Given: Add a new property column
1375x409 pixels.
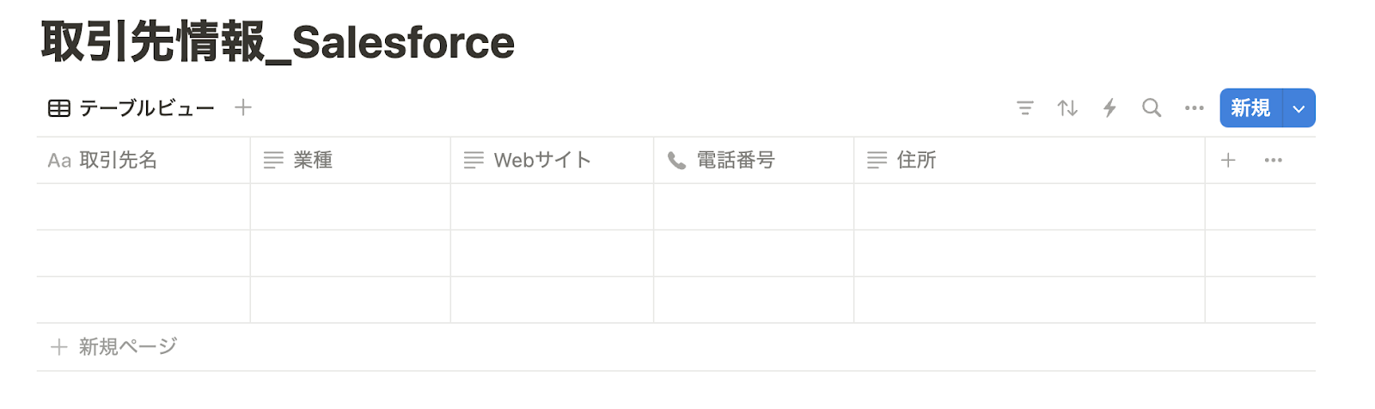Looking at the screenshot, I should coord(1228,161).
